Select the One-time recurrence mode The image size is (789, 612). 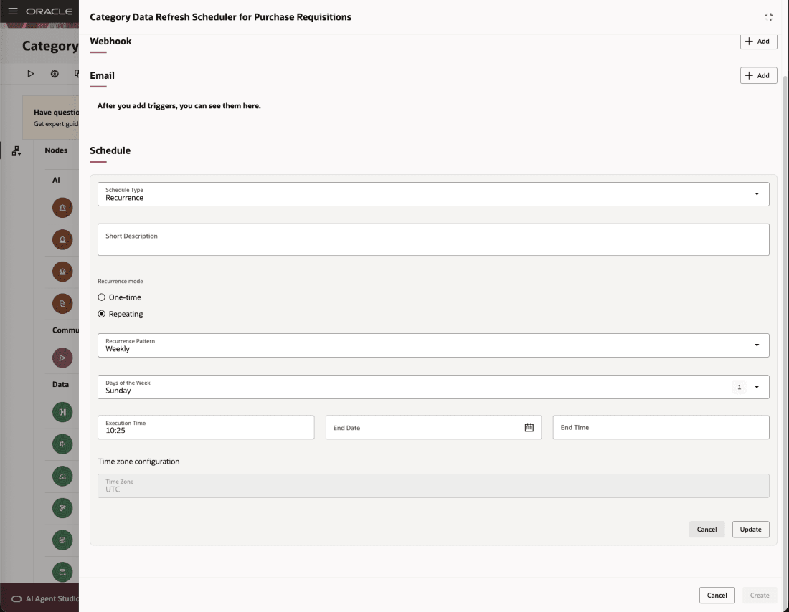coord(103,297)
